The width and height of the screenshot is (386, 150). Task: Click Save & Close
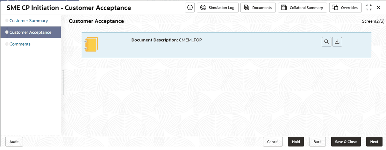[346, 142]
